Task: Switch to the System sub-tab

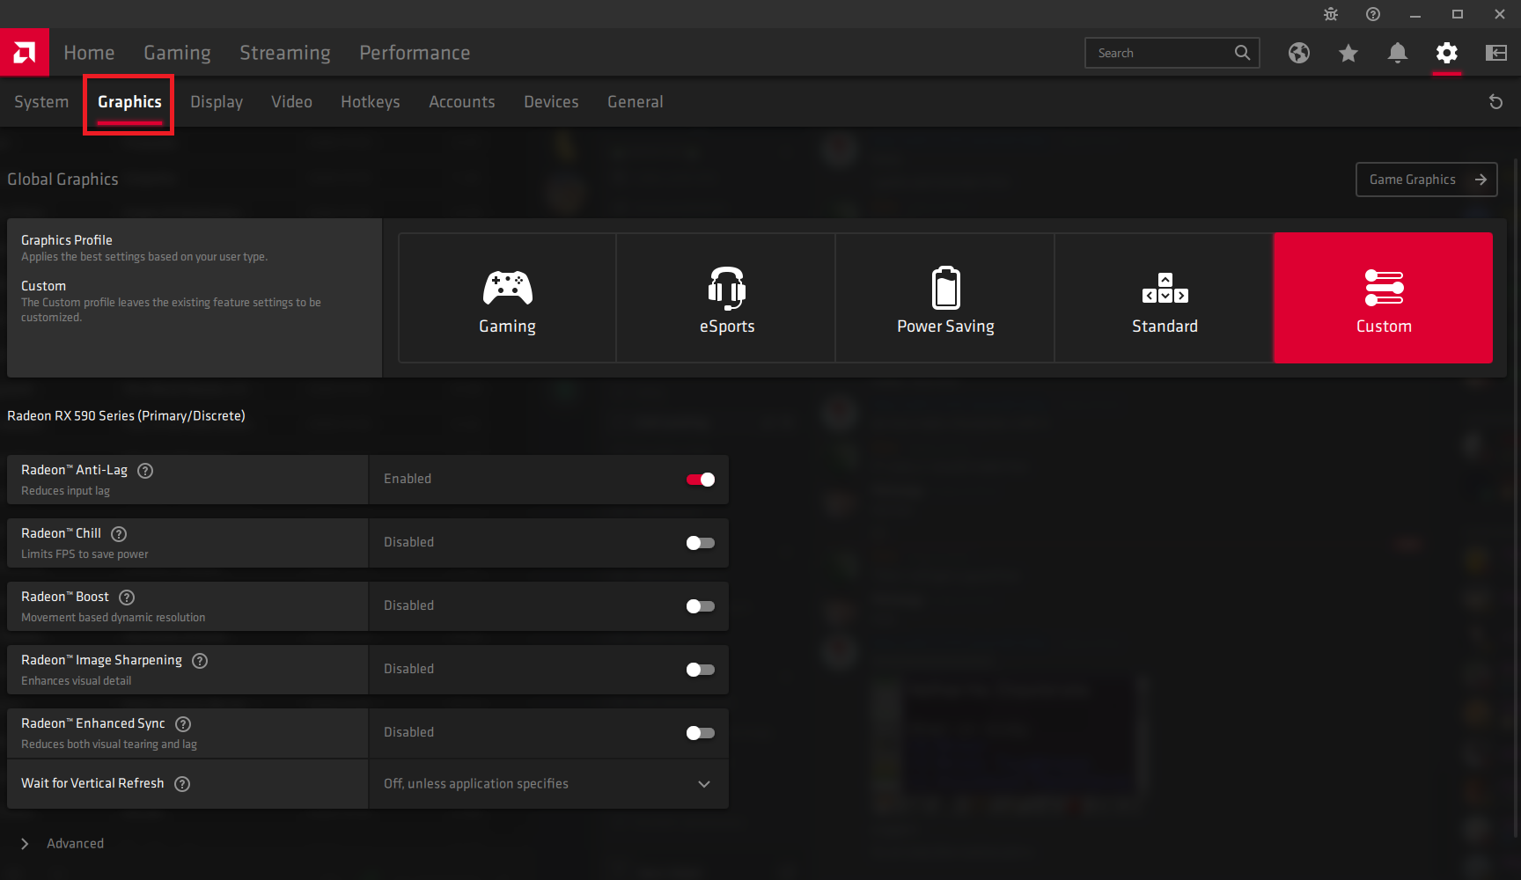Action: 41,102
